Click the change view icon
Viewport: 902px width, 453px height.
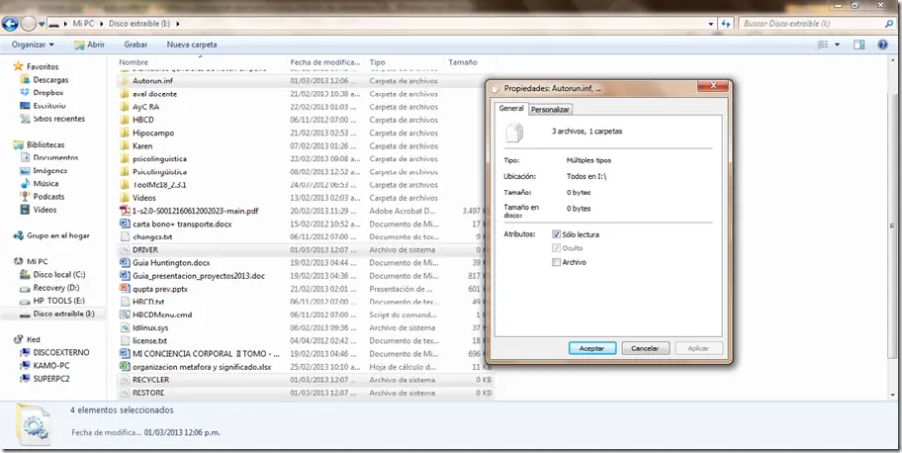pyautogui.click(x=823, y=45)
